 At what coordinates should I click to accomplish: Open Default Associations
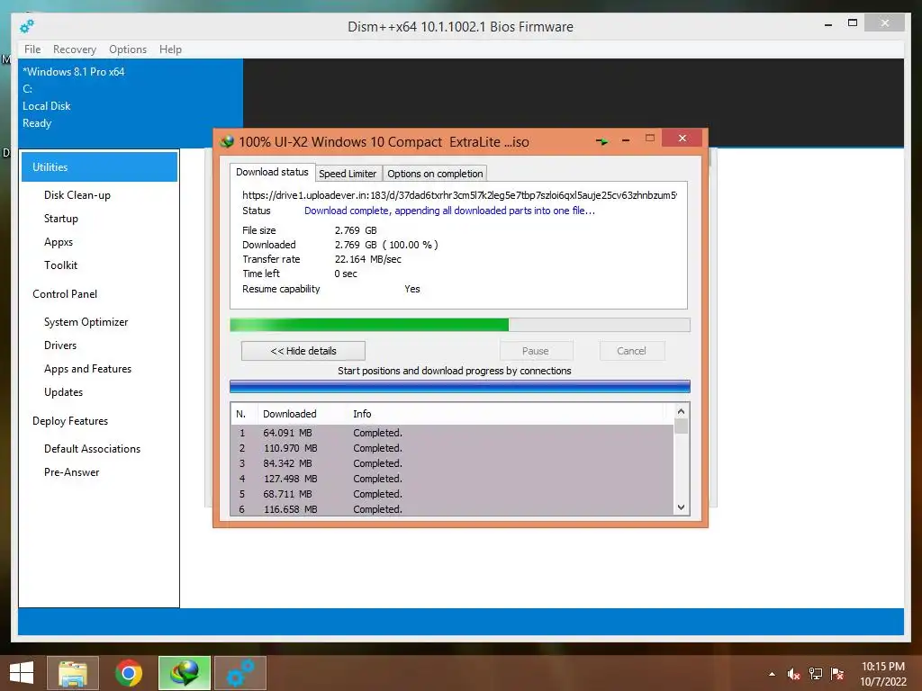pos(93,449)
